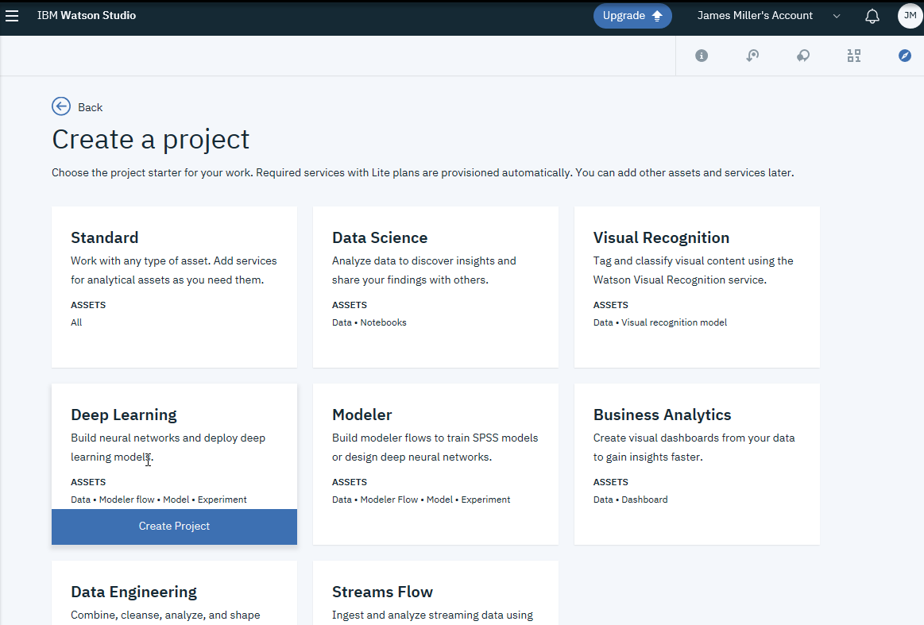Image resolution: width=924 pixels, height=625 pixels.
Task: Click the 'Create a project' heading
Action: (151, 140)
